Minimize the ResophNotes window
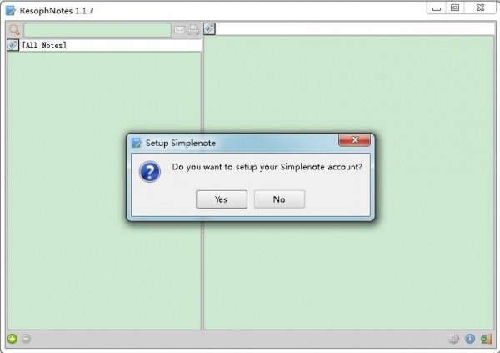Screen dimensions: 500x353 tap(437, 8)
